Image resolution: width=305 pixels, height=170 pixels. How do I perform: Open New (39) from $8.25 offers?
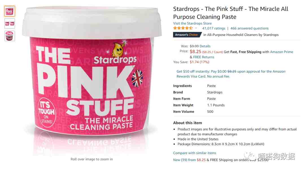189,160
